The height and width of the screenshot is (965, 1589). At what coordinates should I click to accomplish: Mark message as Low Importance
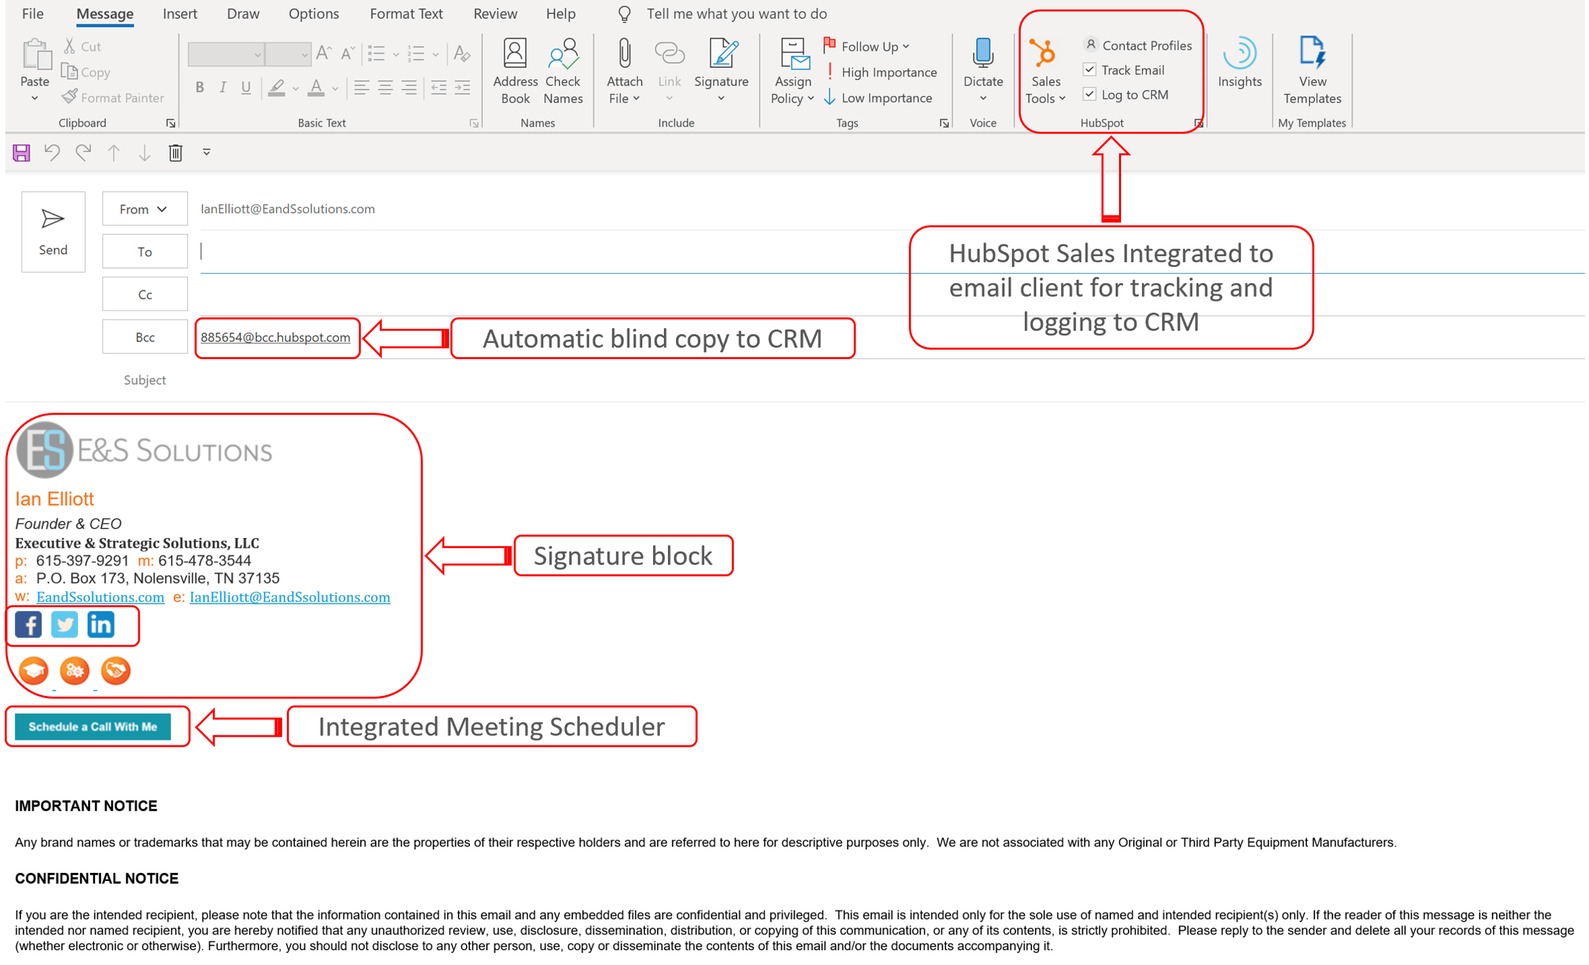[x=878, y=98]
